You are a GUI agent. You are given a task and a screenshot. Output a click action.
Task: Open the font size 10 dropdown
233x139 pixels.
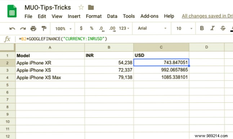click(x=184, y=28)
